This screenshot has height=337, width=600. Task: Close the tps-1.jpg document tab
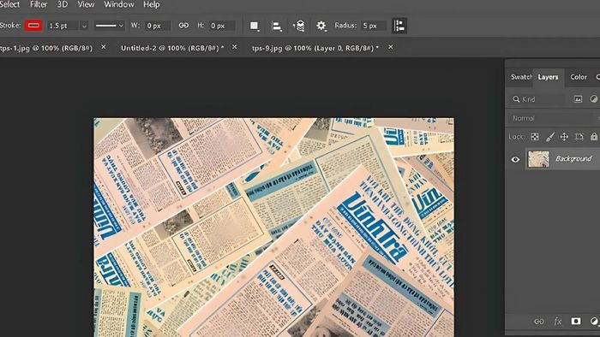tap(104, 47)
